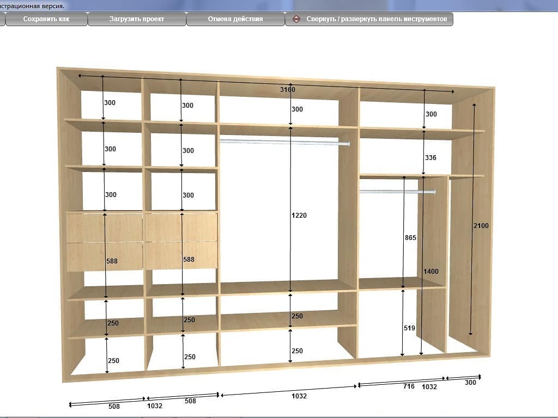The width and height of the screenshot is (558, 418).
Task: Select the 1032 width label under the center section
Action: [x=299, y=396]
